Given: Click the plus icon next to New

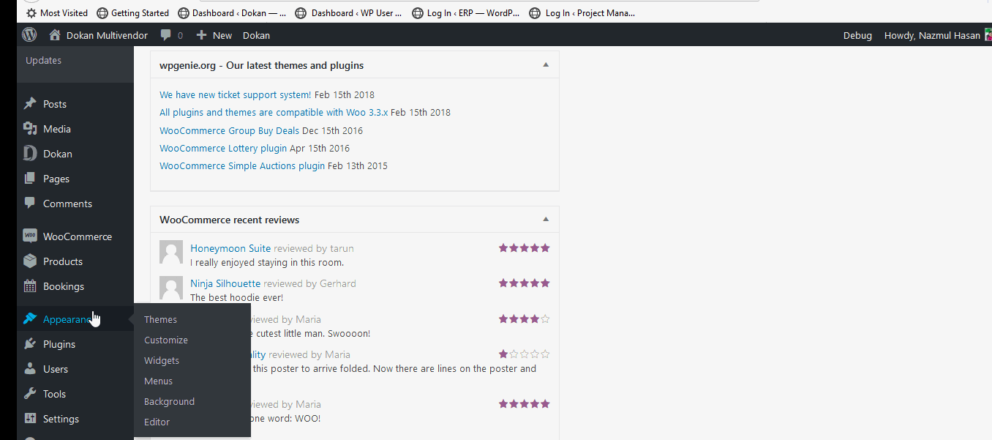Looking at the screenshot, I should pyautogui.click(x=202, y=35).
